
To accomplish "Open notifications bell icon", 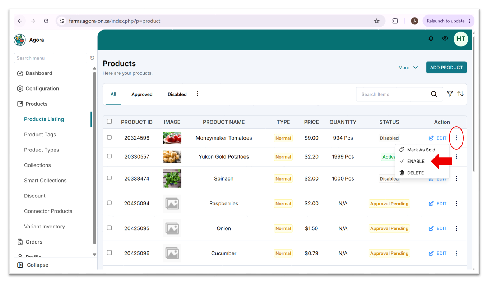I will [431, 38].
